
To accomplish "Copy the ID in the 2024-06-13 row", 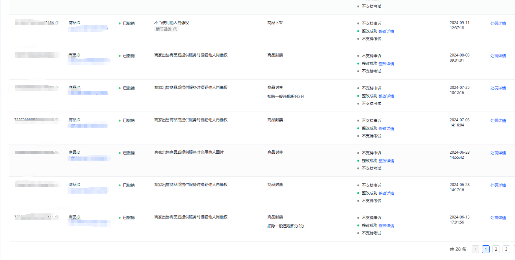I will [57, 217].
